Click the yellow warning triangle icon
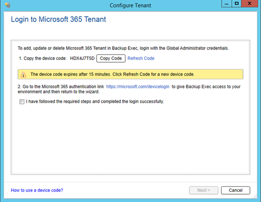Screen dimensions: 261x202 [23, 75]
